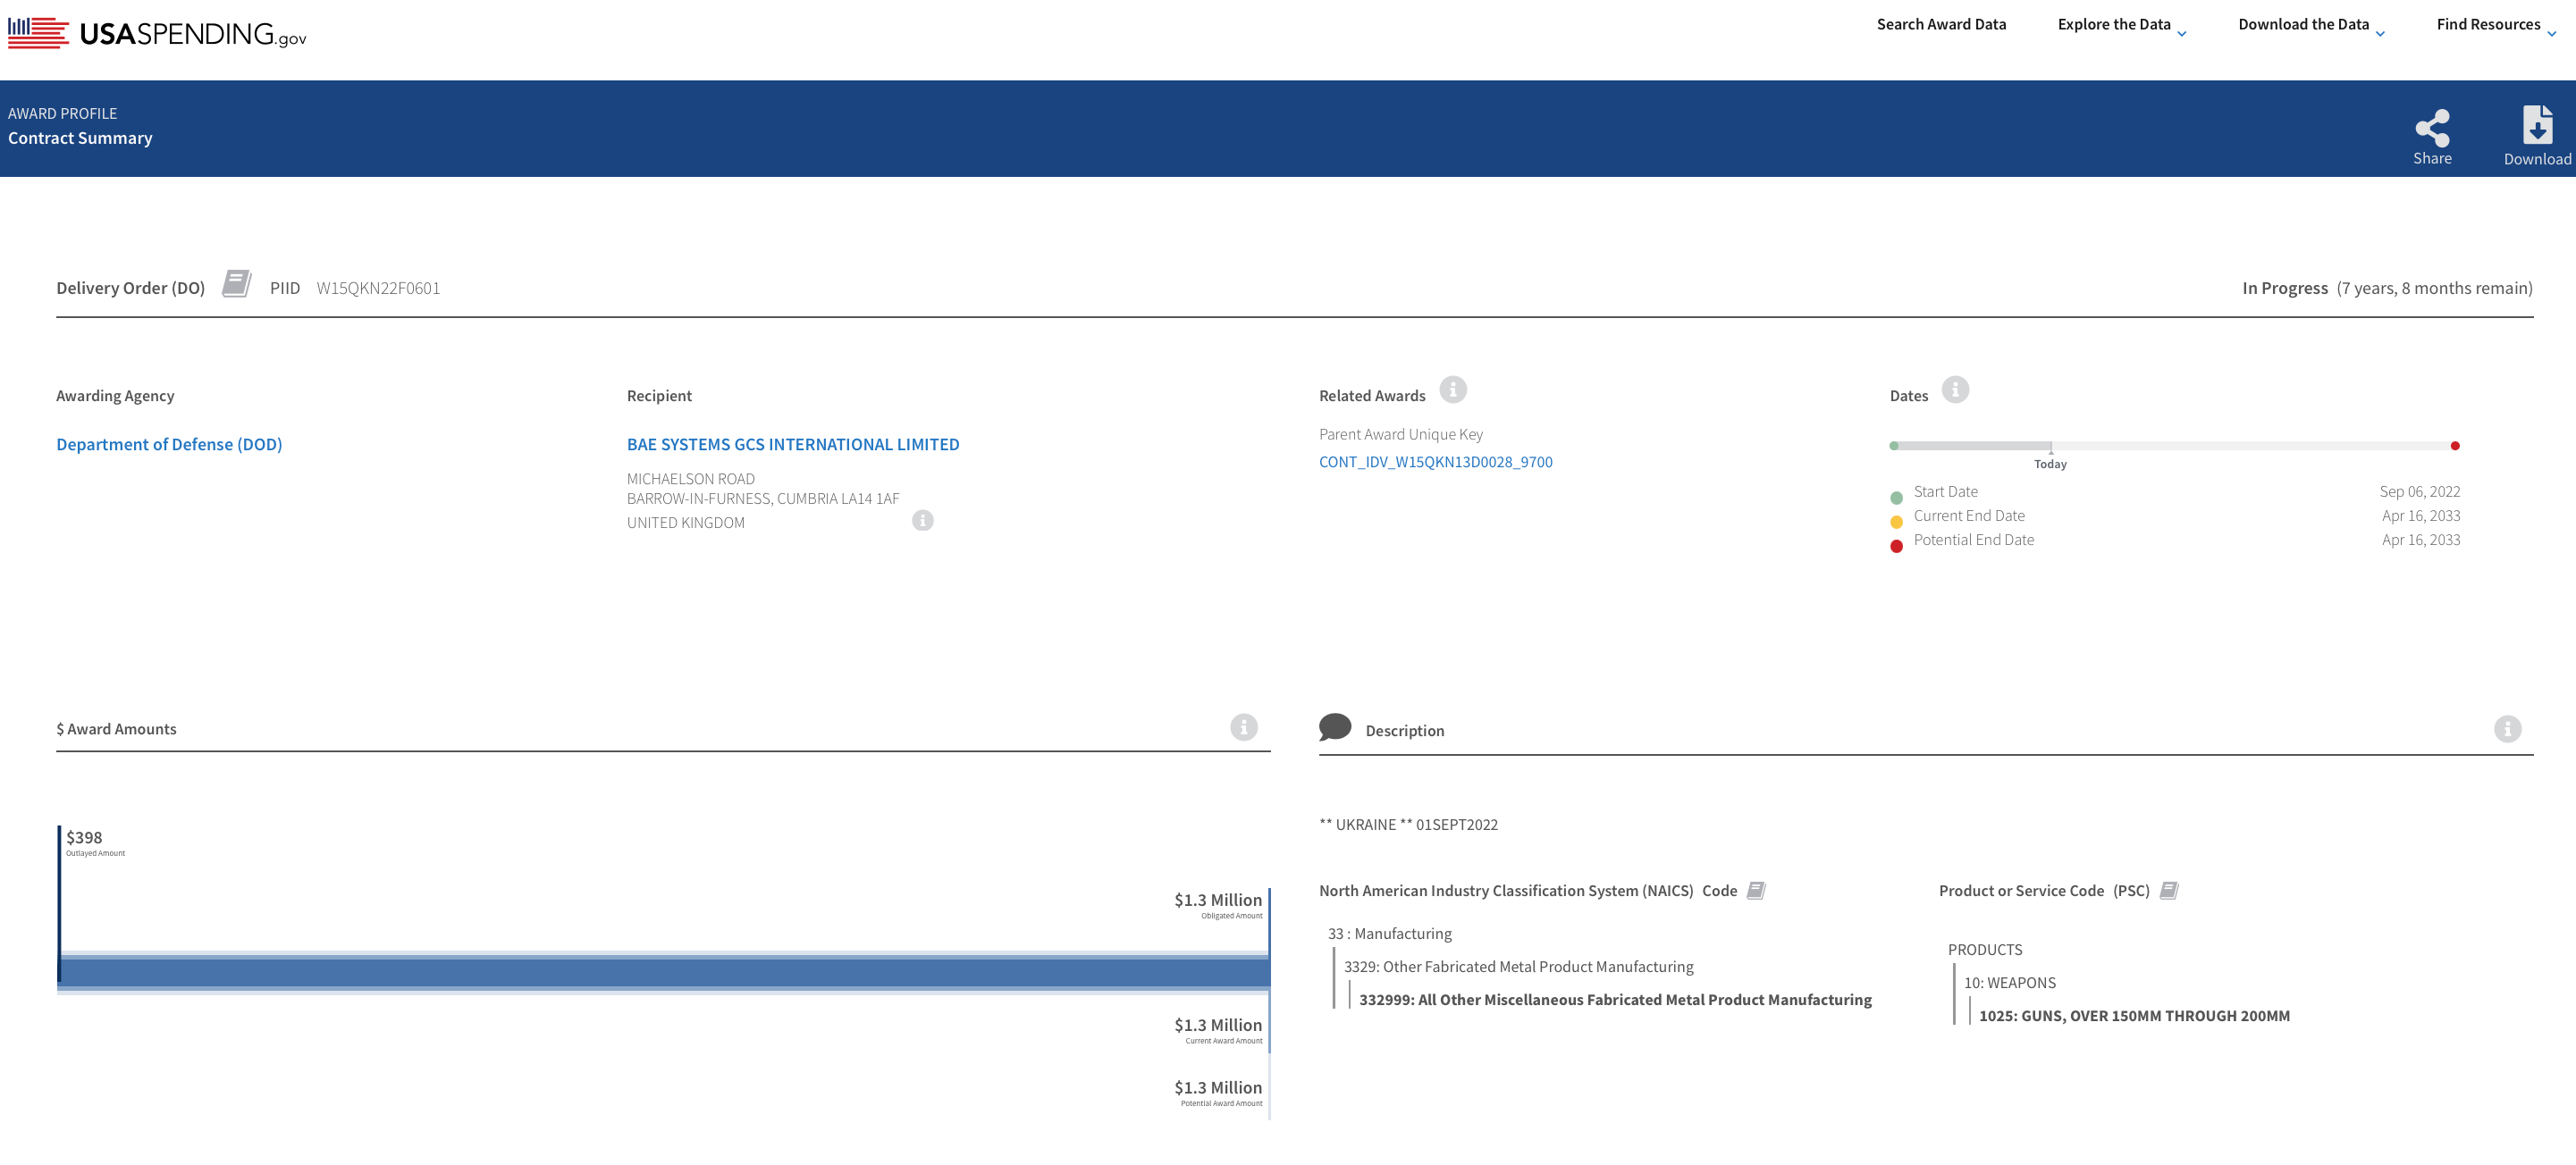Image resolution: width=2576 pixels, height=1165 pixels.
Task: Open parent award CONT_IDV_W15QKN13D0028_9700 link
Action: click(x=1435, y=462)
